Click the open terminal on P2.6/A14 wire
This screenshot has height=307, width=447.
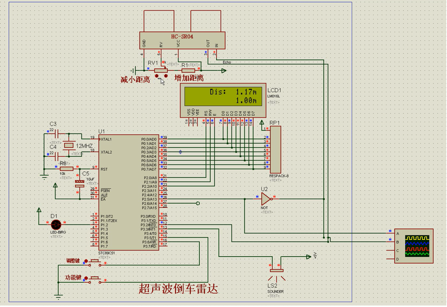(x=198, y=203)
